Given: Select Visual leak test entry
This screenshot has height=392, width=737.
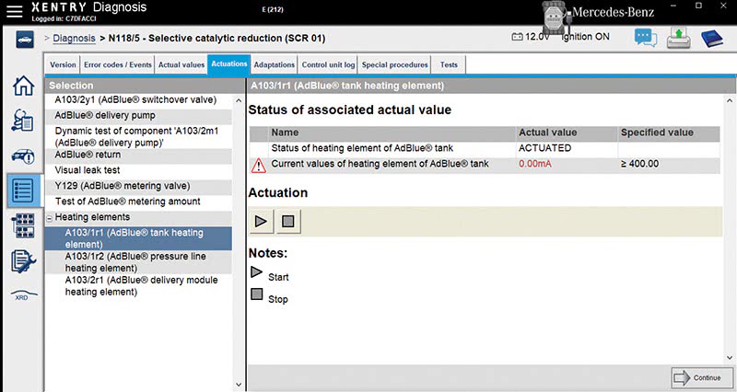Looking at the screenshot, I should tap(139, 170).
